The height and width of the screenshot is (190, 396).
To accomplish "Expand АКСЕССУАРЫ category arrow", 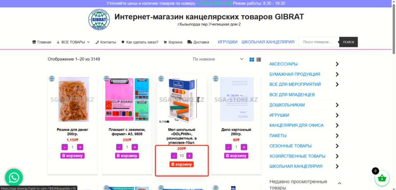I will point(337,64).
